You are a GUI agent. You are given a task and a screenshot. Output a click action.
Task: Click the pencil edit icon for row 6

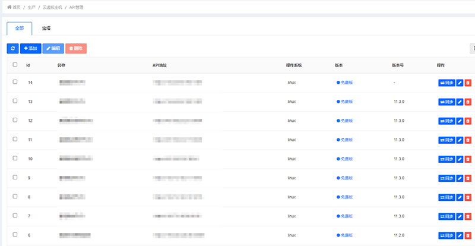(460, 235)
